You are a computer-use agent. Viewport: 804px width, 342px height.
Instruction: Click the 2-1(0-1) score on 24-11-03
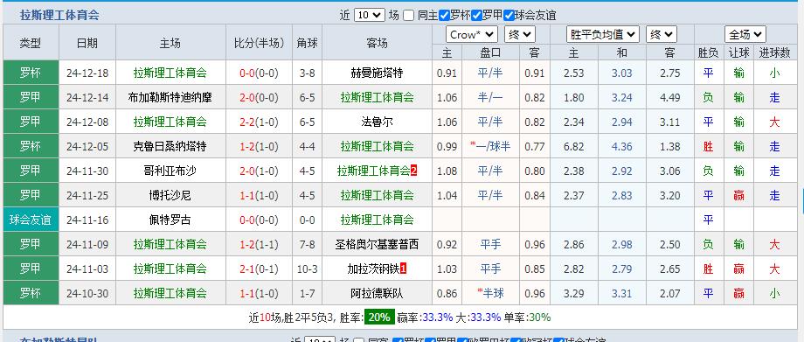click(x=259, y=269)
